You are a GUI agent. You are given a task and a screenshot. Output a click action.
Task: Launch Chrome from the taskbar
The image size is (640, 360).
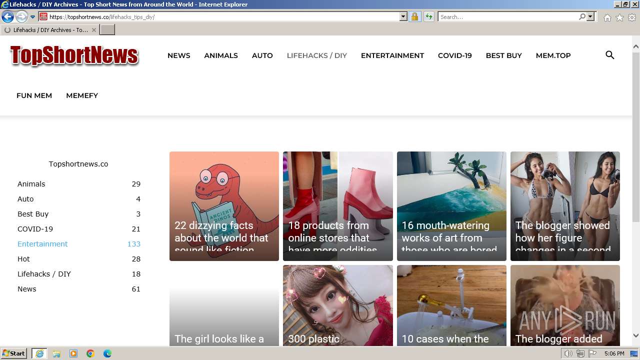click(x=90, y=353)
